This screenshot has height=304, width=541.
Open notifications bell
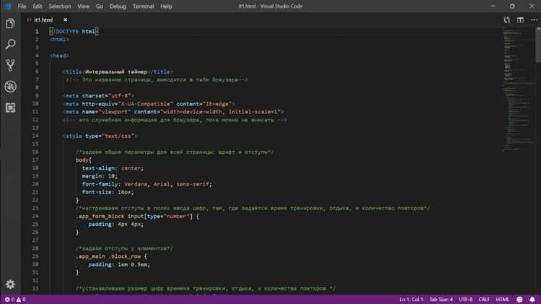click(532, 299)
